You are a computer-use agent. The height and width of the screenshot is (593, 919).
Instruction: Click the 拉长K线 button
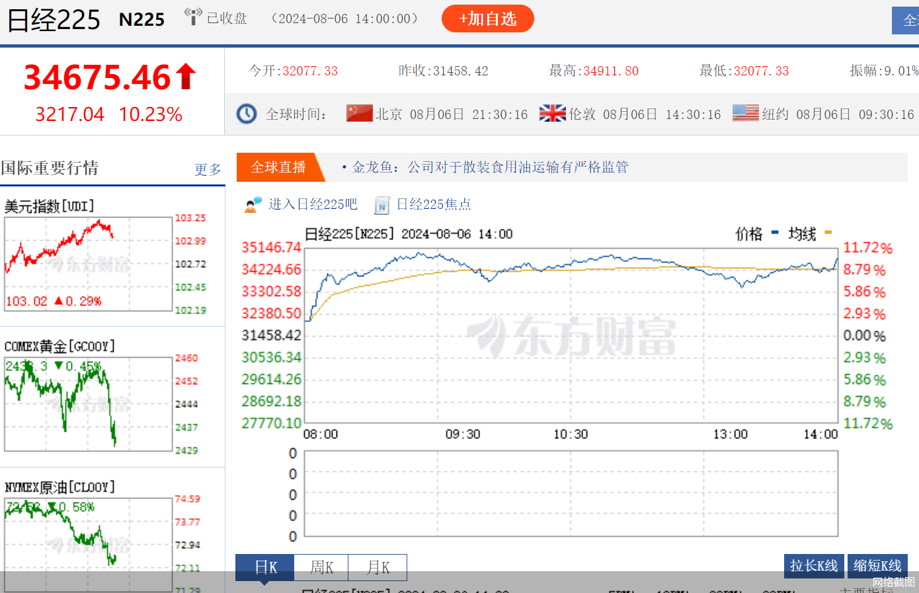point(813,566)
